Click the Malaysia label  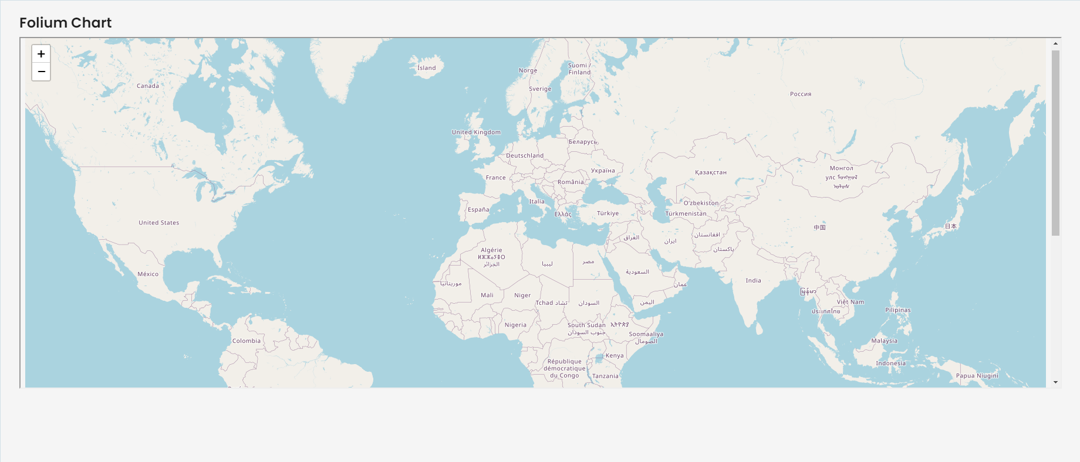pyautogui.click(x=885, y=341)
